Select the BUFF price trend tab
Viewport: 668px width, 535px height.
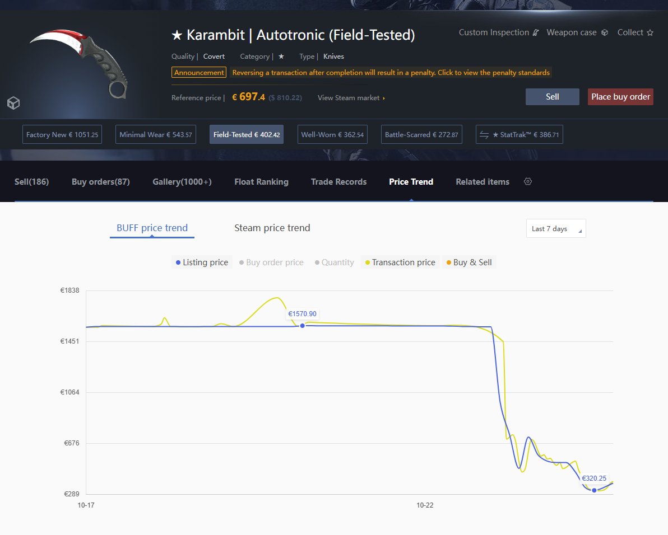pos(152,228)
